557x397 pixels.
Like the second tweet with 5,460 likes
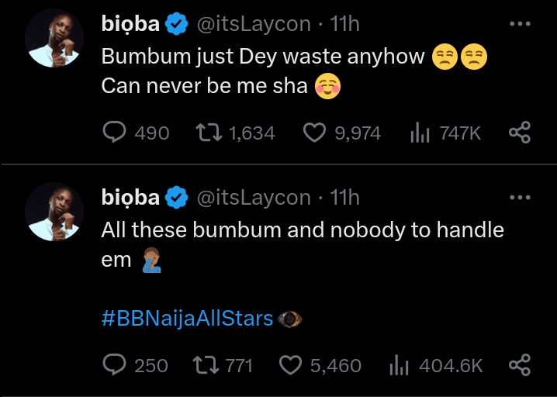coord(290,364)
